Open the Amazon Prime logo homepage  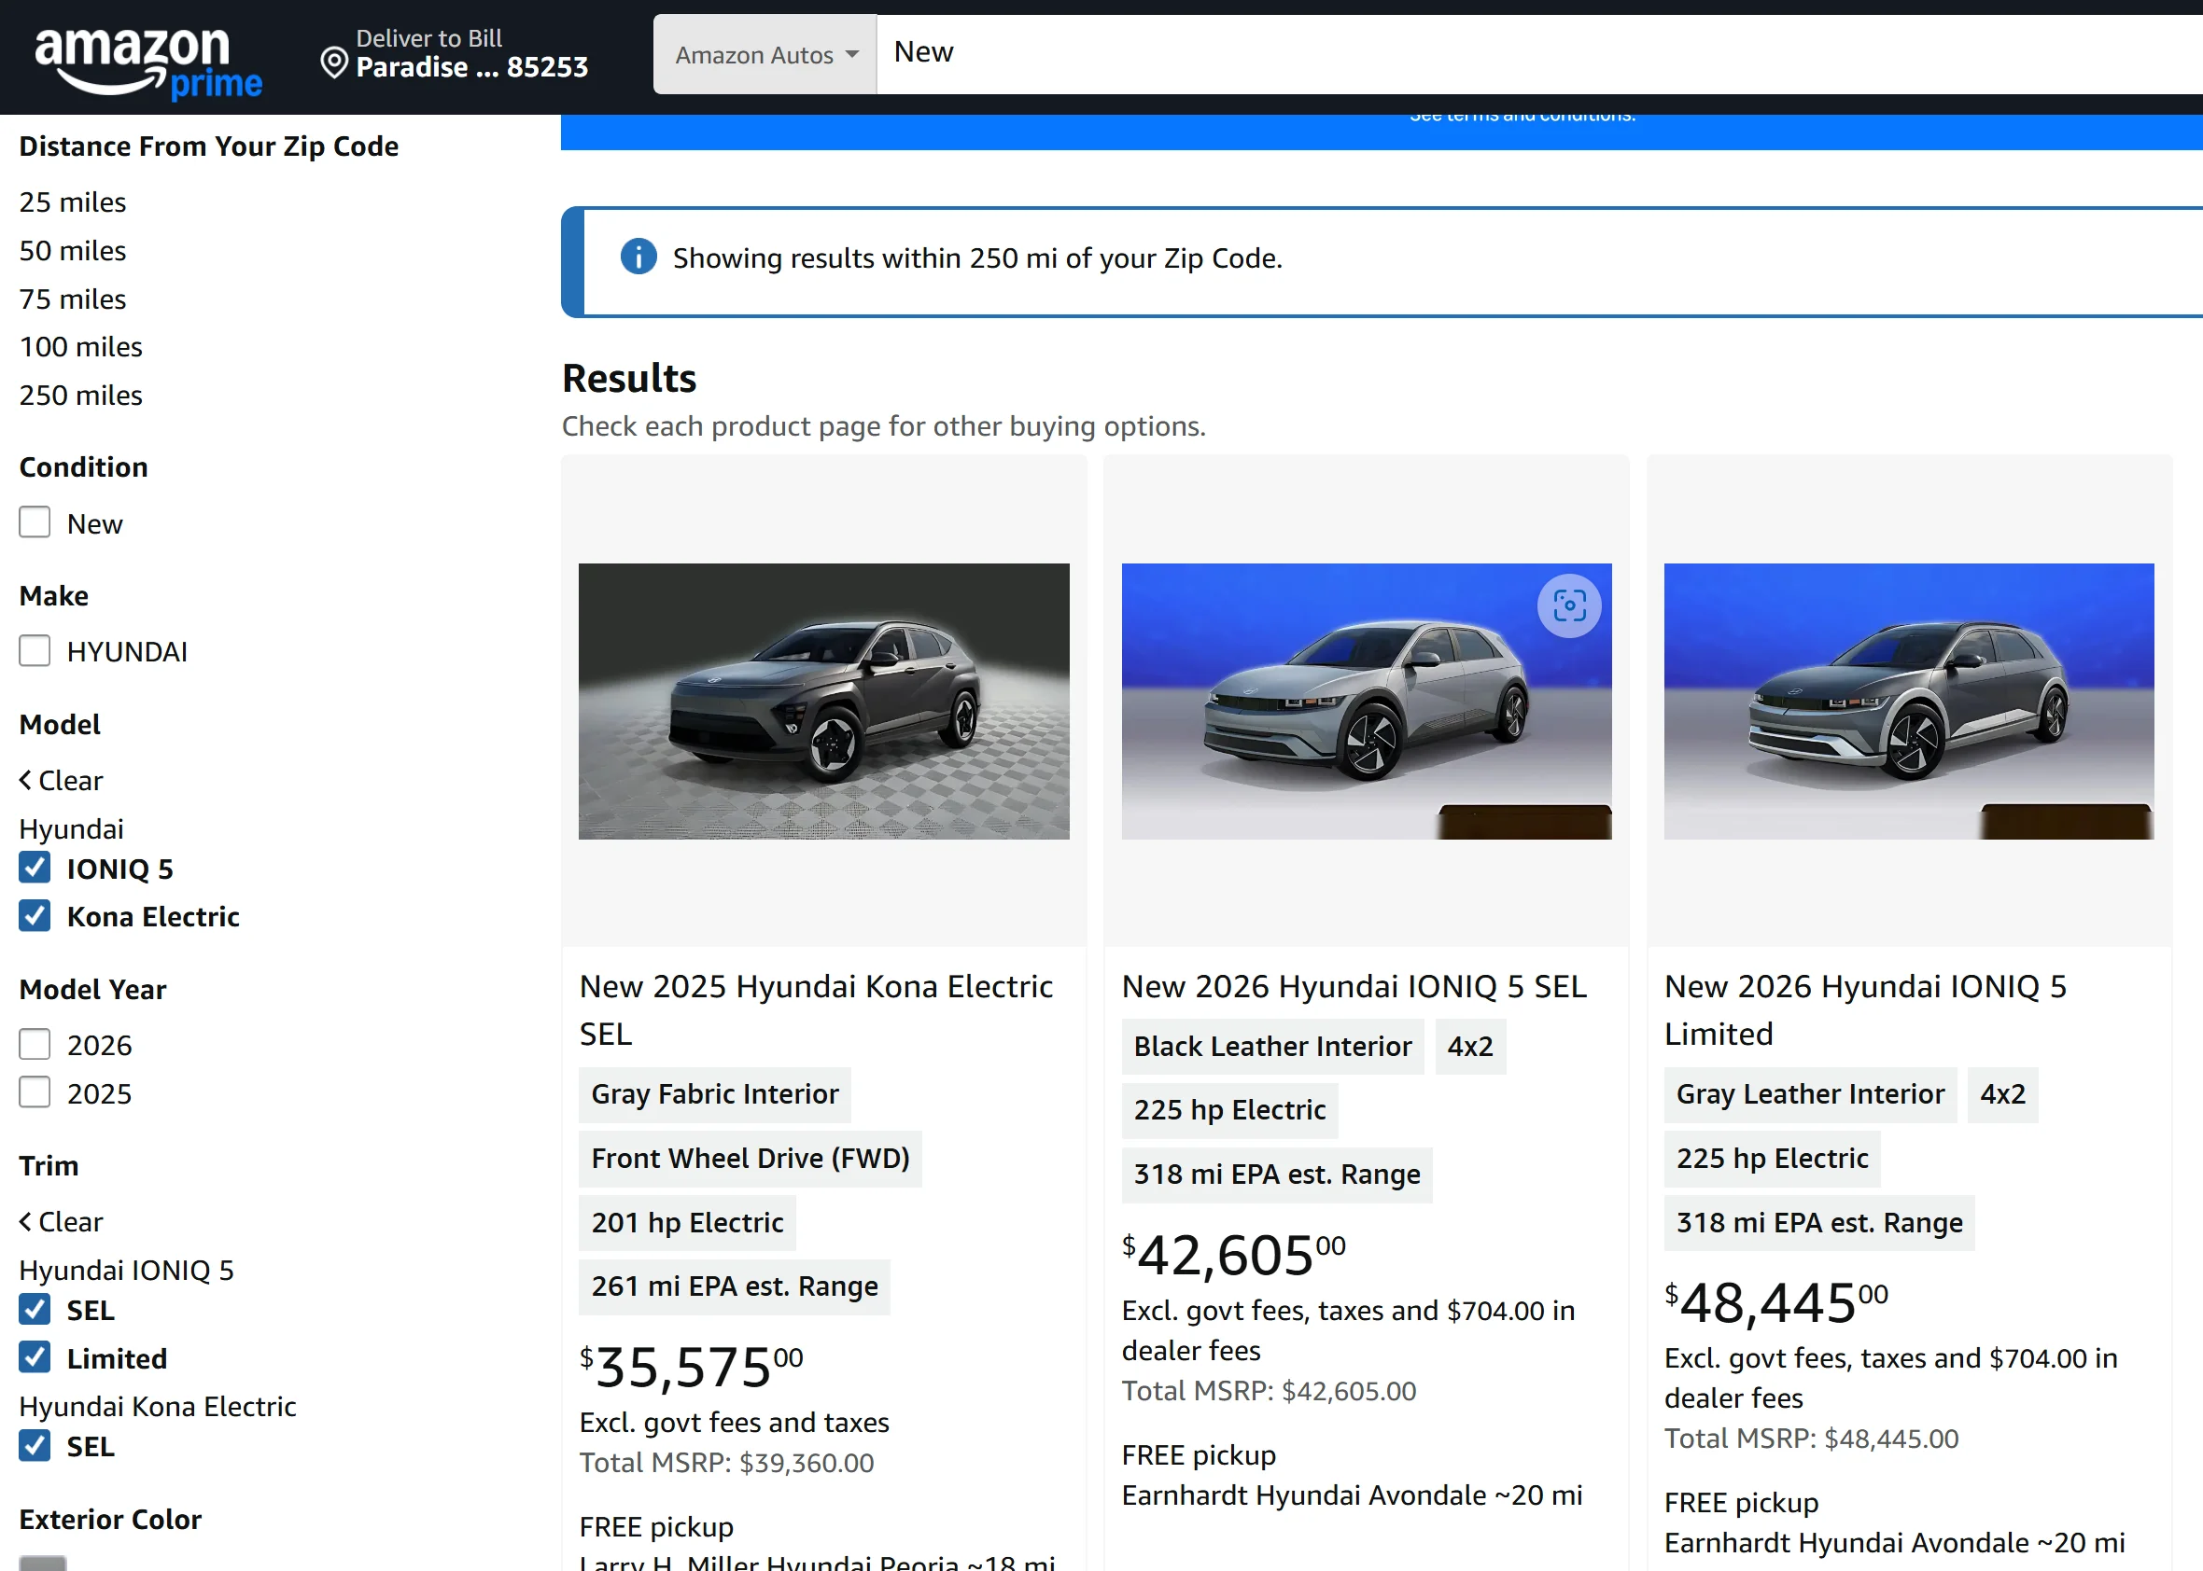tap(148, 62)
